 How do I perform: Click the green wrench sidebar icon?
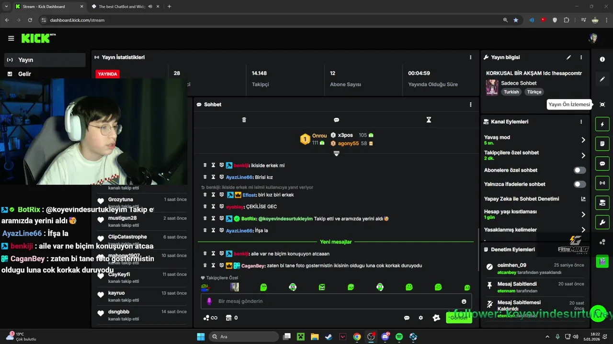point(602,222)
